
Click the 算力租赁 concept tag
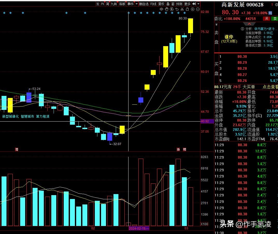(x=43, y=116)
